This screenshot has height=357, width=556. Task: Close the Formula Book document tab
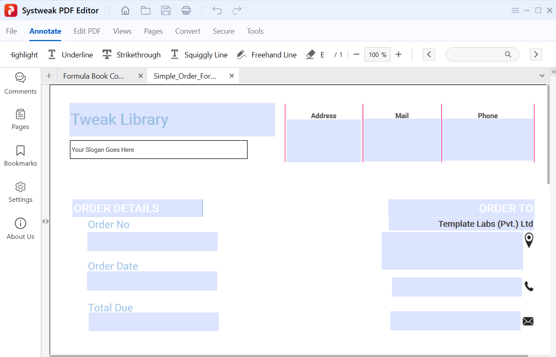[x=140, y=76]
